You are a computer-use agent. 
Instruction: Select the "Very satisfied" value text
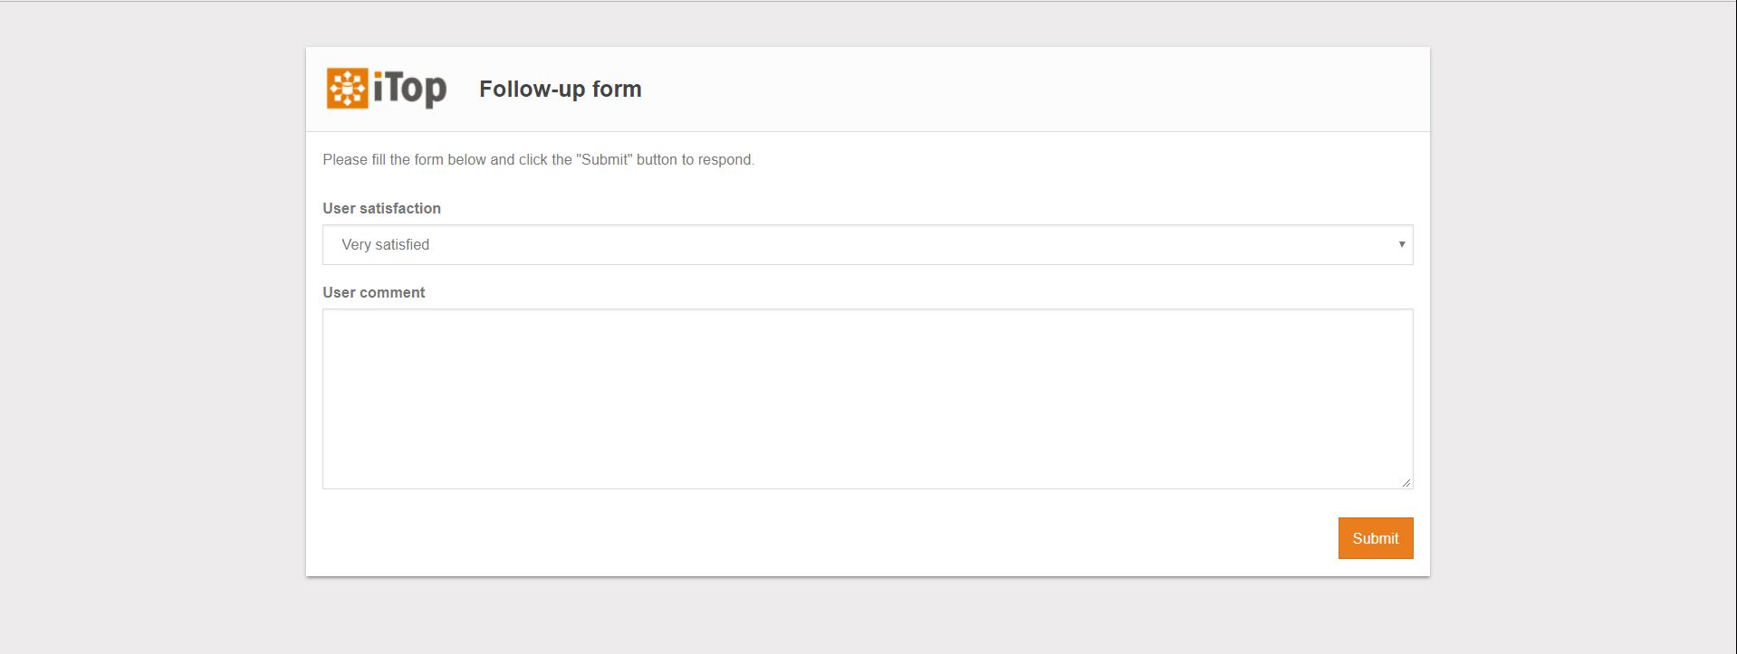(x=385, y=244)
